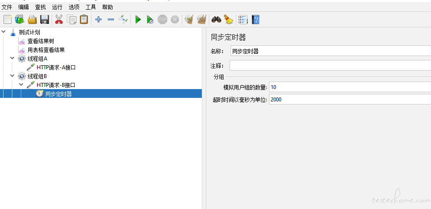This screenshot has height=209, width=431.
Task: Open the Function Helper list icon
Action: [x=243, y=19]
